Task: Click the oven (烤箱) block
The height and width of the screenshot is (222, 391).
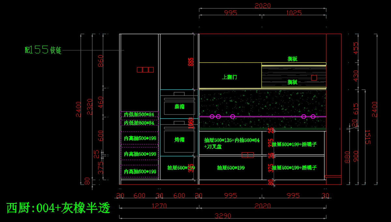Action: pos(179,140)
